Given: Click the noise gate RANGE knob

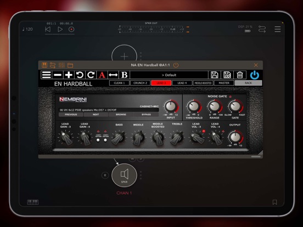Looking at the screenshot, I should coord(215,106).
